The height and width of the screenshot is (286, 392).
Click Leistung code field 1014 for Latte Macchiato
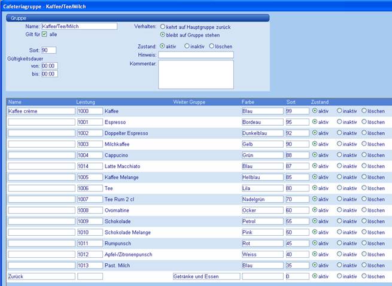coord(89,166)
